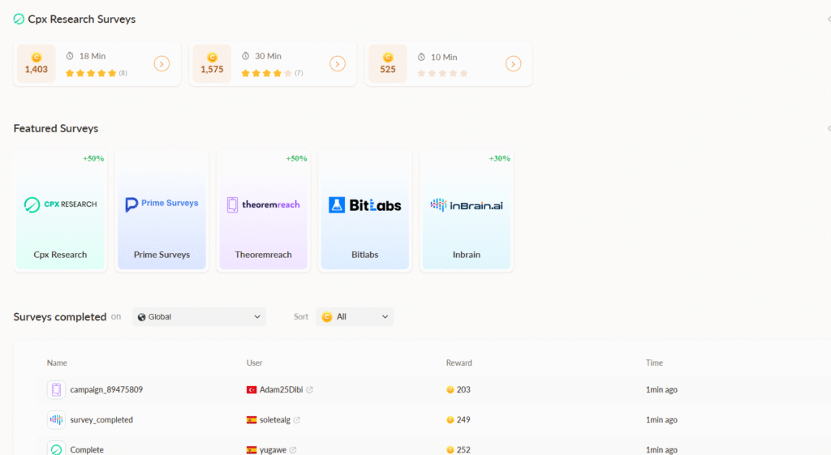Image resolution: width=831 pixels, height=455 pixels.
Task: Click the 249 reward value
Action: click(463, 419)
